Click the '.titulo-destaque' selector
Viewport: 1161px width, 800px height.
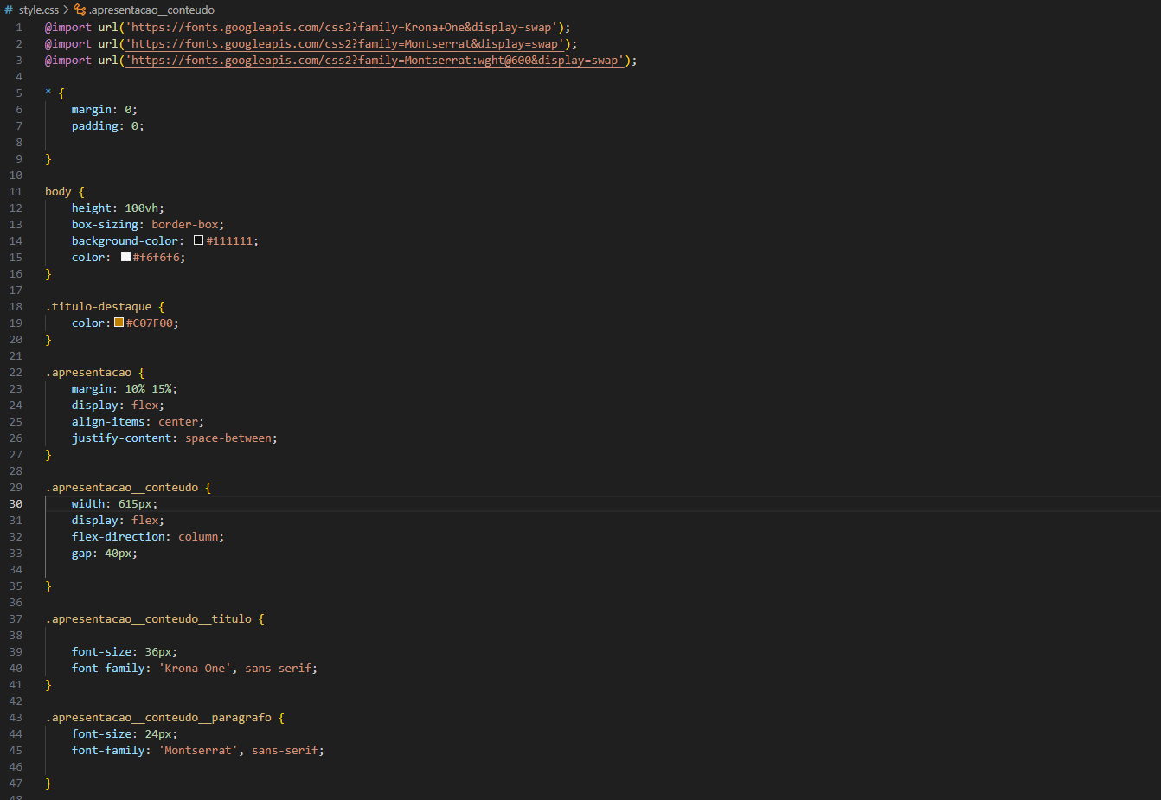point(98,307)
